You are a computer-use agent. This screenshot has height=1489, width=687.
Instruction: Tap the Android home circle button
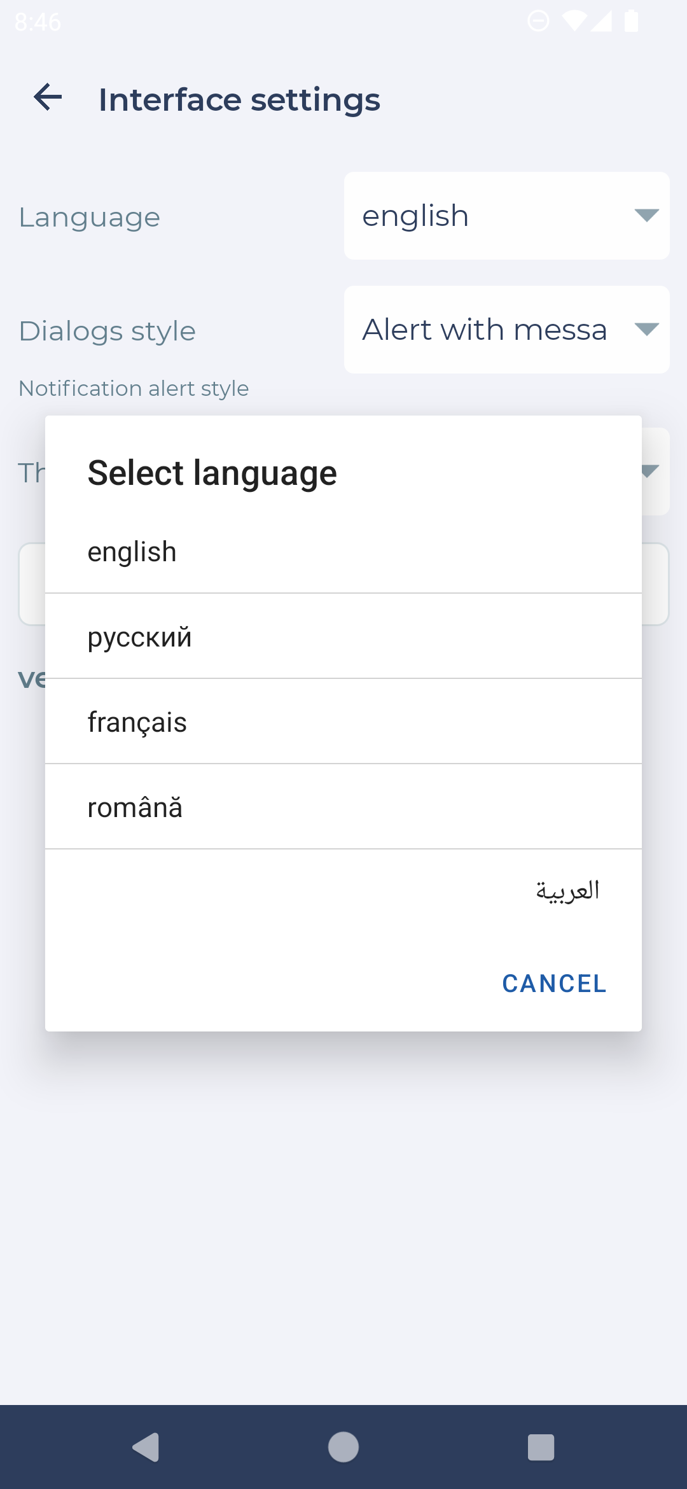(343, 1447)
